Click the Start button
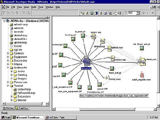This screenshot has height=120, width=160. [6, 117]
